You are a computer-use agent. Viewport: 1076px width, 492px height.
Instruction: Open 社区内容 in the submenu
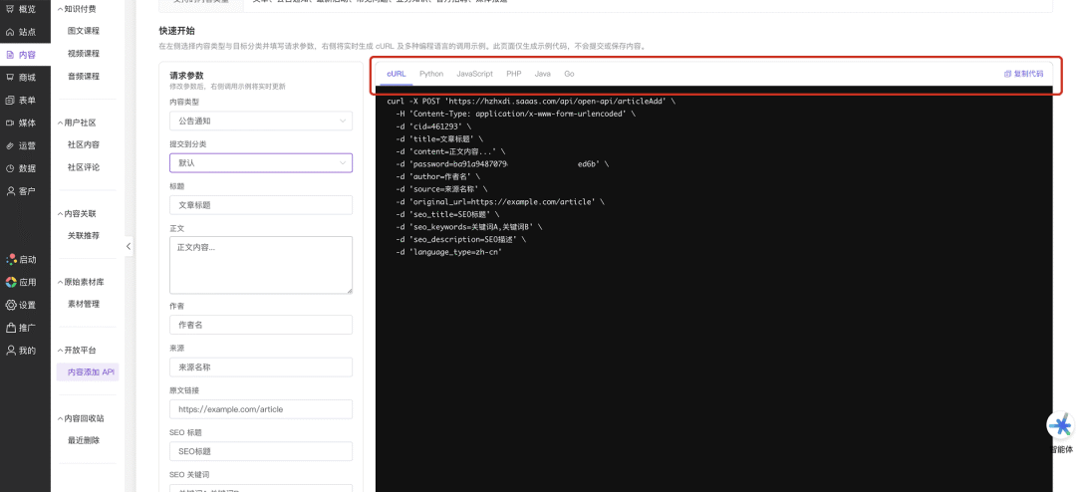[84, 144]
